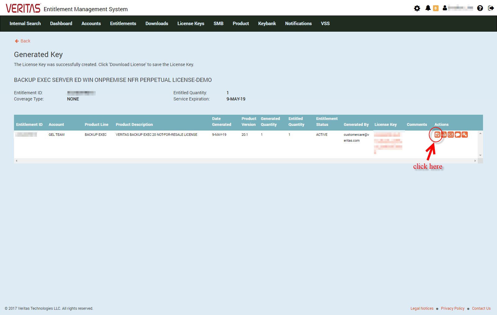Open settings with the gear icon
The image size is (497, 315).
(417, 8)
